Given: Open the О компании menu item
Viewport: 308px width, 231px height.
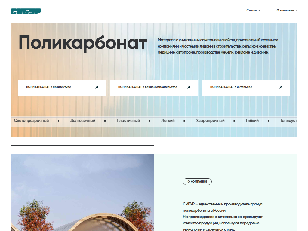Looking at the screenshot, I should click(285, 10).
